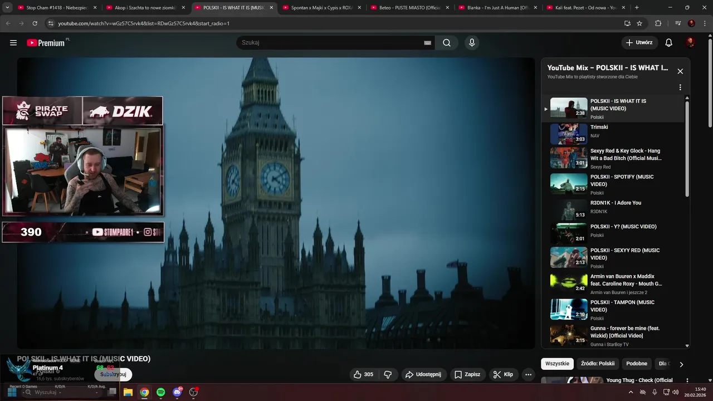Open more actions ellipsis under video
This screenshot has width=713, height=401.
pyautogui.click(x=528, y=374)
